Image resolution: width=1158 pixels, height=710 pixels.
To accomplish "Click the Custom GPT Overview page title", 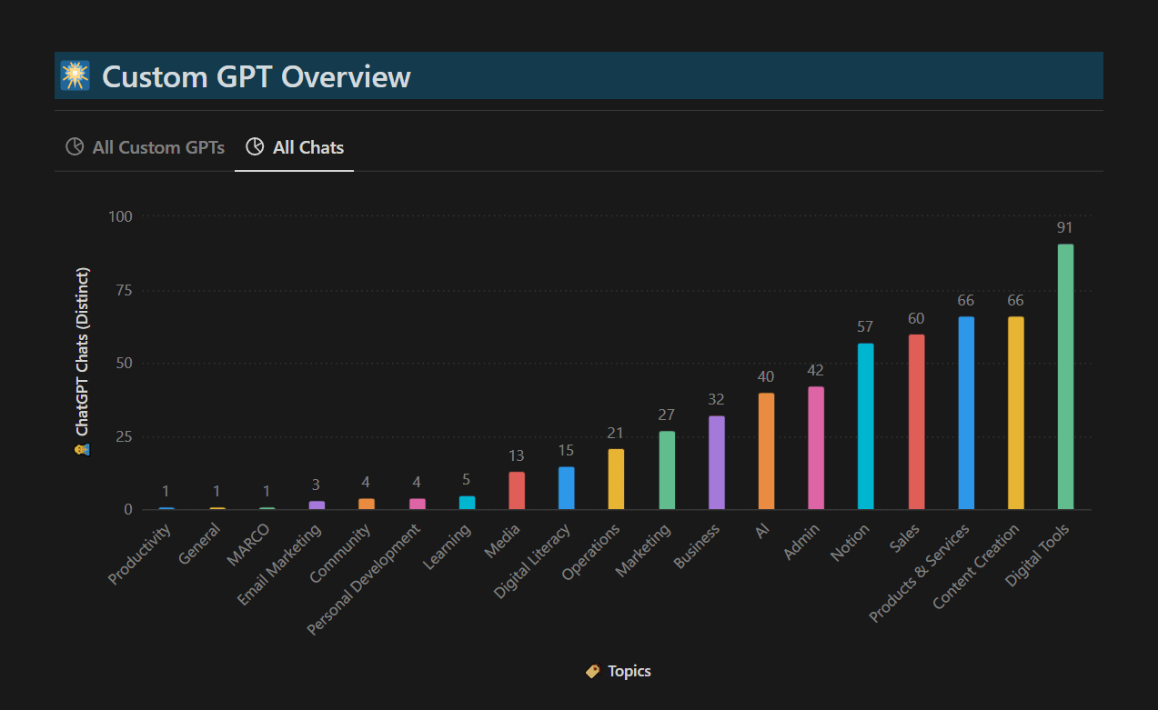I will (257, 76).
